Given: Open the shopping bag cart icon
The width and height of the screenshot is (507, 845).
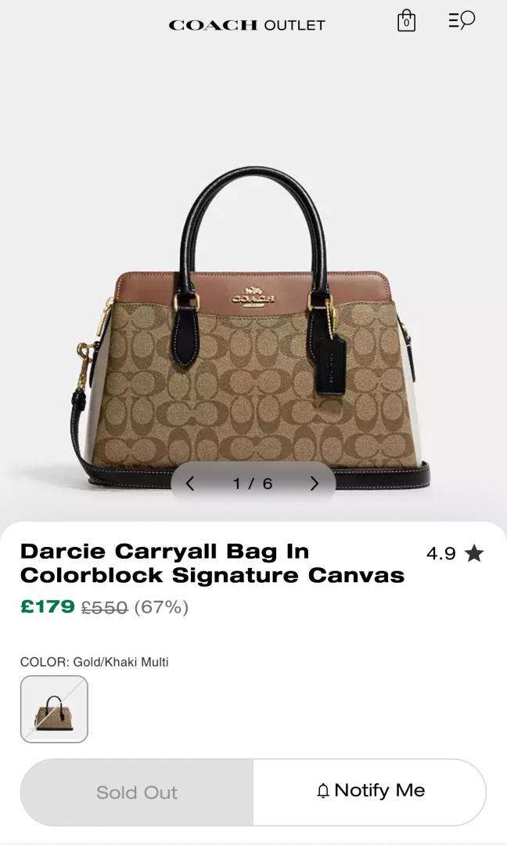Looking at the screenshot, I should (406, 21).
